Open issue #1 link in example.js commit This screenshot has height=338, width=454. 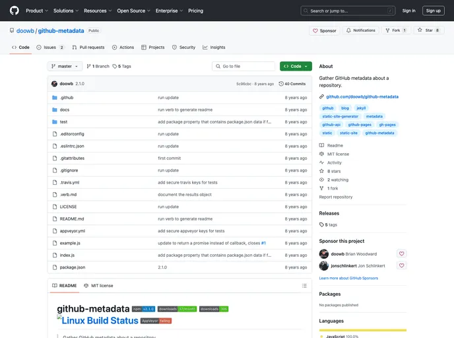pyautogui.click(x=263, y=244)
